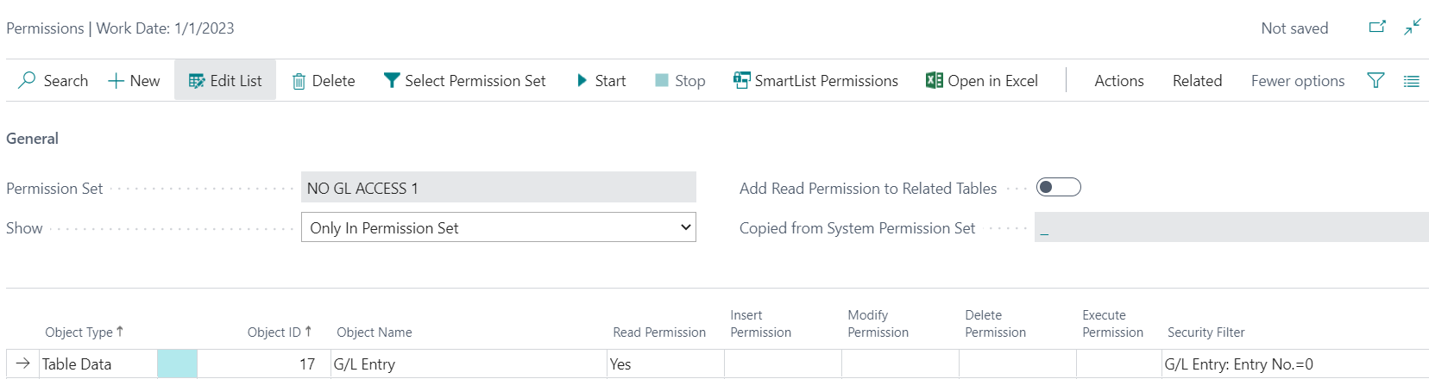Click Fewer options
Screen dimensions: 1429x379
[x=1297, y=80]
